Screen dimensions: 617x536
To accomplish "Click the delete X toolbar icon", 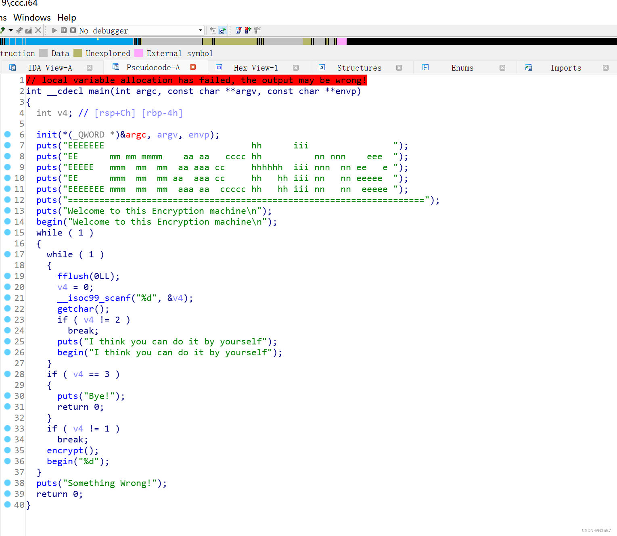I will 38,30.
